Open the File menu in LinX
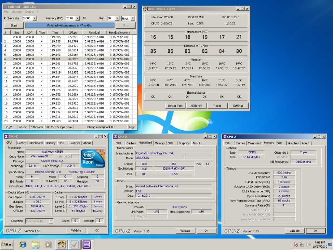The image size is (333, 250). point(6,12)
